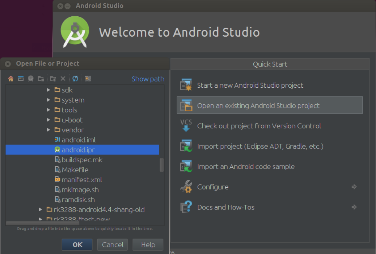This screenshot has width=376, height=254.
Task: Expand the vendor folder
Action: [x=48, y=130]
